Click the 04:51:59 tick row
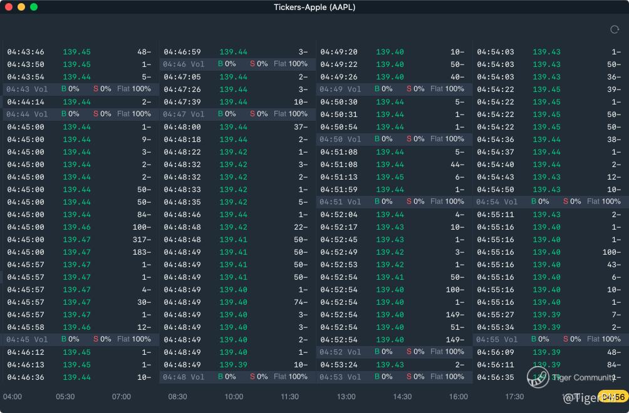Viewport: 629px width, 413px height. 394,190
